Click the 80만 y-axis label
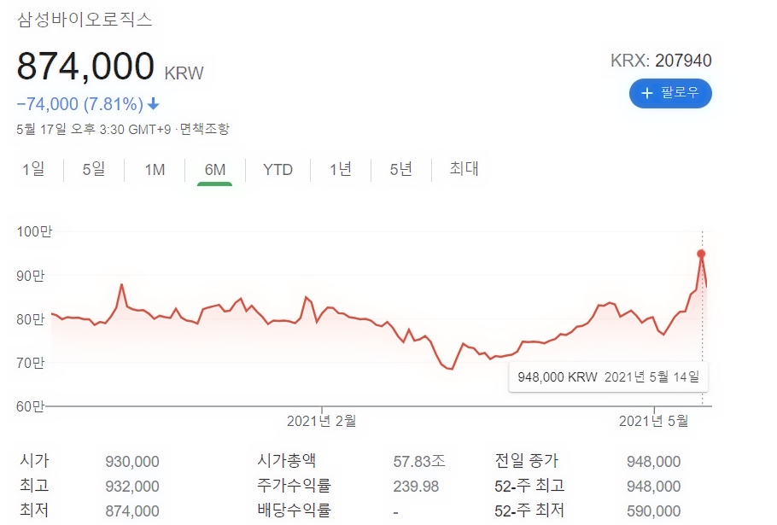The width and height of the screenshot is (777, 525). point(31,319)
